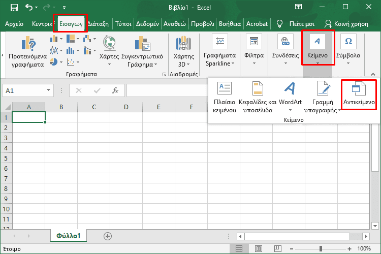
Task: Zoom in with the plus button
Action: 350,248
